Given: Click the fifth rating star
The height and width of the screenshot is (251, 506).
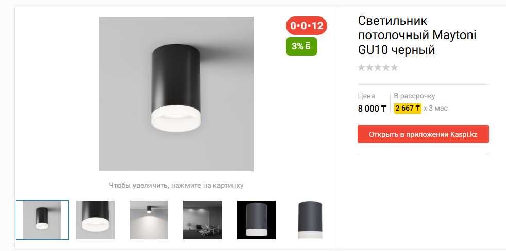Looking at the screenshot, I should (394, 68).
